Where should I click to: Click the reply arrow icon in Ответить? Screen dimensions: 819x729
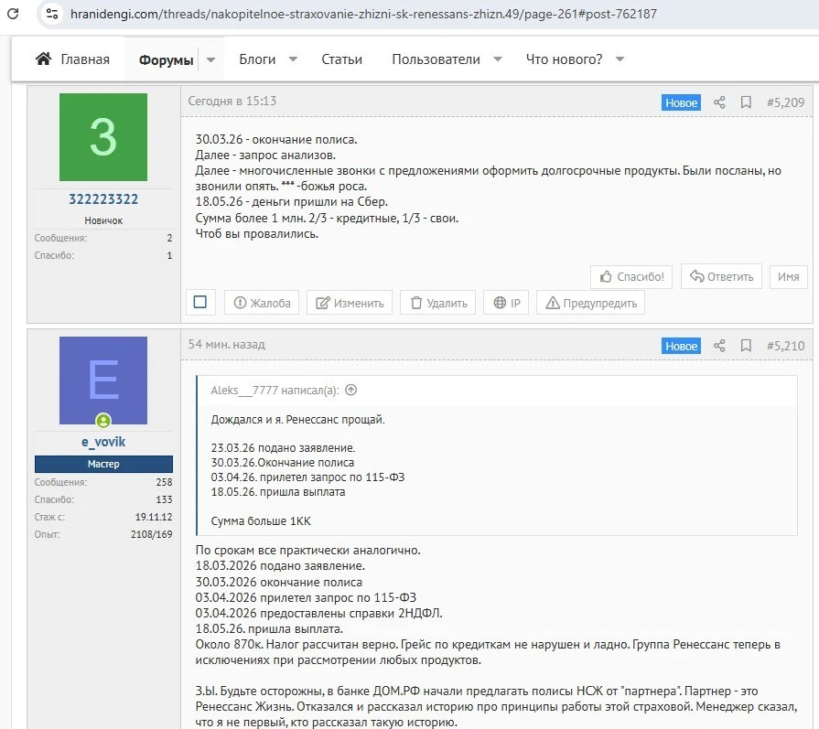[x=696, y=275]
